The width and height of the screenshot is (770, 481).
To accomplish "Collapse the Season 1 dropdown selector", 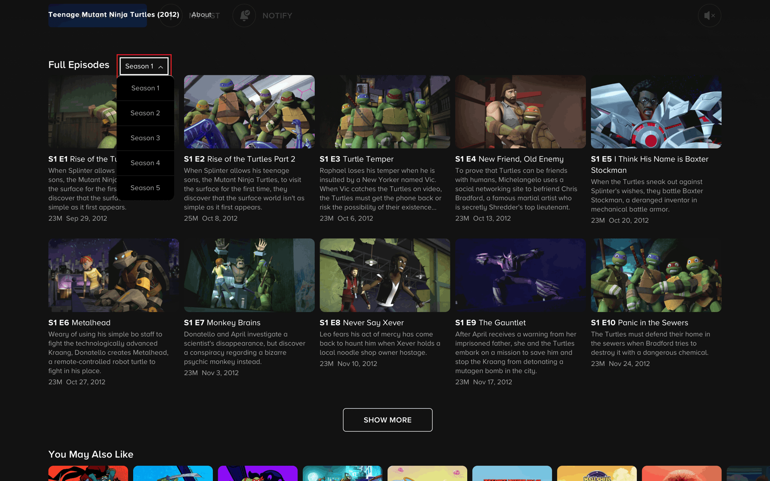I will tap(144, 66).
